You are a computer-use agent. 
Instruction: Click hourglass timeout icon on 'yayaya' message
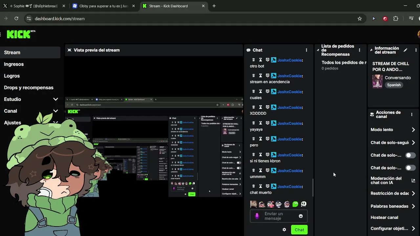[x=261, y=123]
